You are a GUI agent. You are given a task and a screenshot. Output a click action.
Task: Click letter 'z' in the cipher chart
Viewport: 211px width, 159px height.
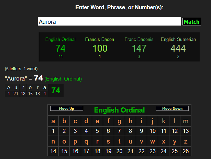(186, 141)
